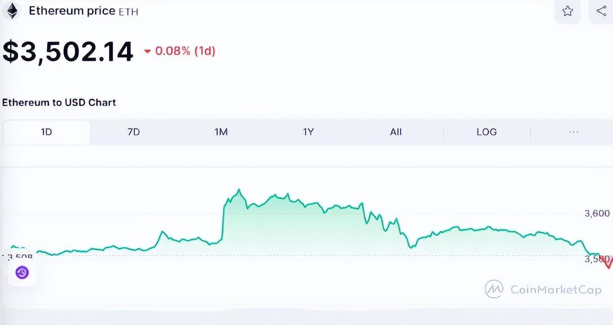The width and height of the screenshot is (613, 325).
Task: Click the red current price marker
Action: pos(608,262)
